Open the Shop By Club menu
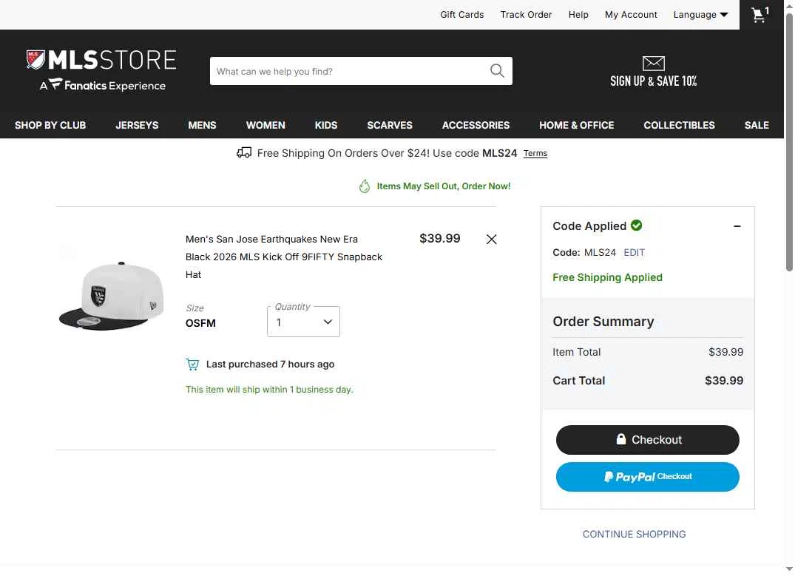The width and height of the screenshot is (795, 576). tap(50, 125)
